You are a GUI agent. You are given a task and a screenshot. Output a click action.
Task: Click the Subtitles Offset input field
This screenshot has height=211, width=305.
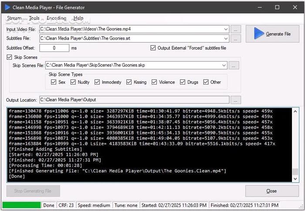[x=54, y=48]
